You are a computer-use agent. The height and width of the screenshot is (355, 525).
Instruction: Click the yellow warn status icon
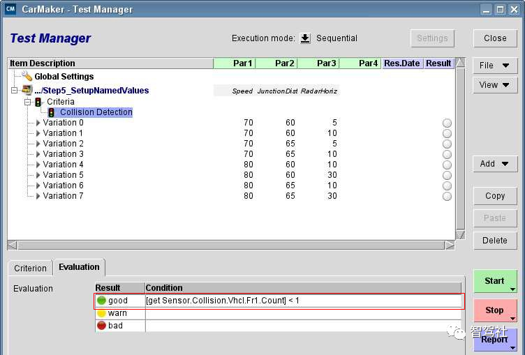point(101,313)
